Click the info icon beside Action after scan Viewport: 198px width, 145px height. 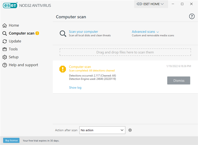point(130,130)
